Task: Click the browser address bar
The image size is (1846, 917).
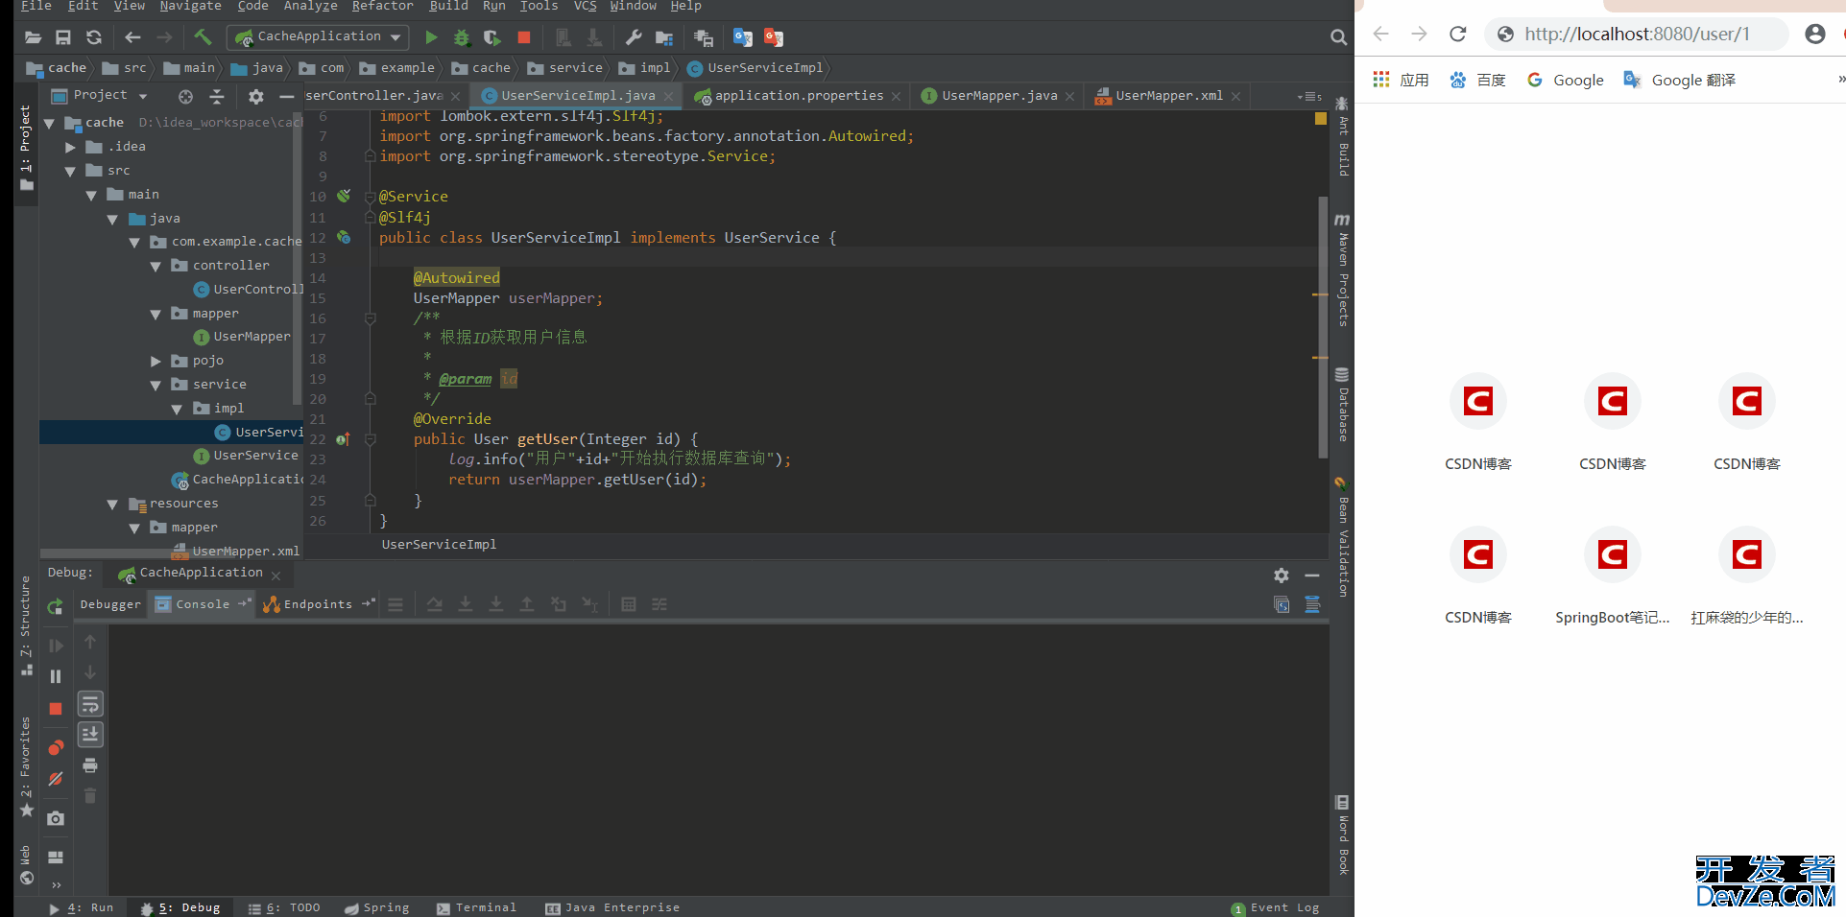Action: [1636, 35]
